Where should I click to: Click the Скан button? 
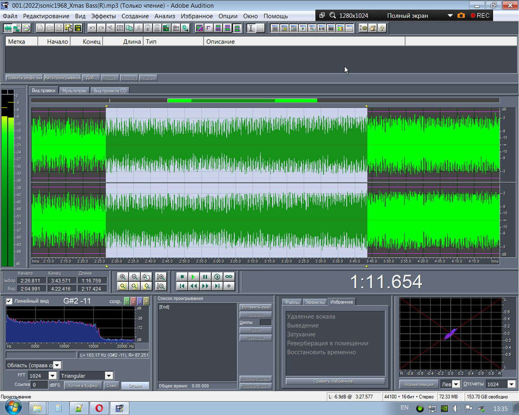[x=111, y=386]
